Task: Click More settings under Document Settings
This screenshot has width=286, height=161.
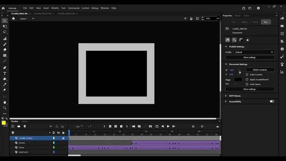Action: pyautogui.click(x=250, y=89)
